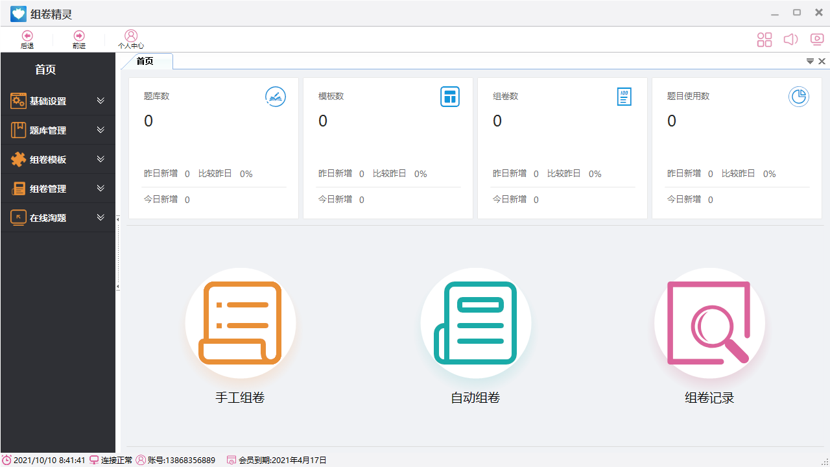Click the 题库数 chart icon
Image resolution: width=830 pixels, height=467 pixels.
tap(276, 97)
